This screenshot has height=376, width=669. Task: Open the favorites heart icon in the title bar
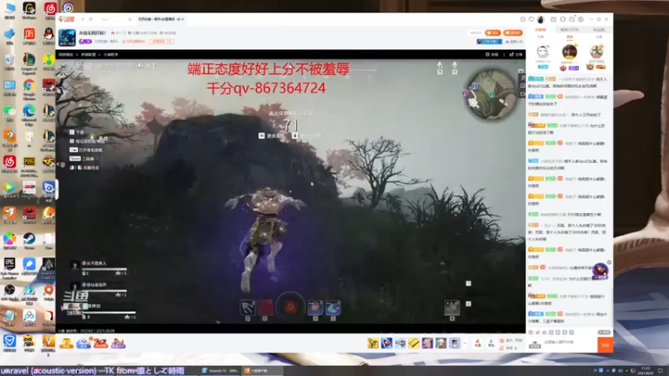532,19
